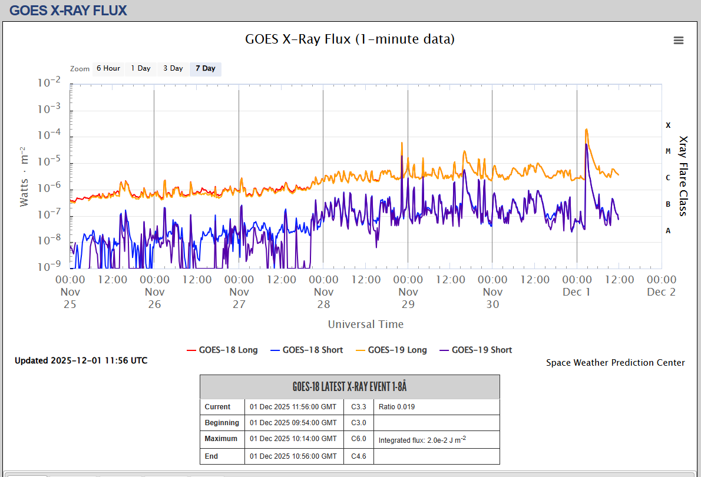Click the Universal Time axis title
Image resolution: width=701 pixels, height=477 pixels.
click(x=365, y=324)
